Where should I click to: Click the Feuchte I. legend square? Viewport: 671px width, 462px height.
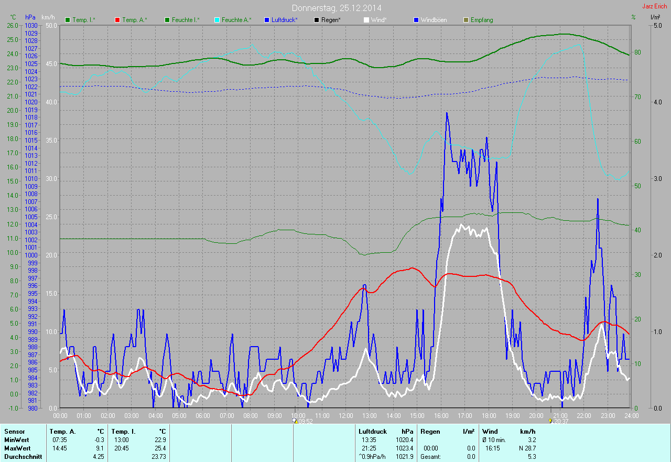click(167, 20)
